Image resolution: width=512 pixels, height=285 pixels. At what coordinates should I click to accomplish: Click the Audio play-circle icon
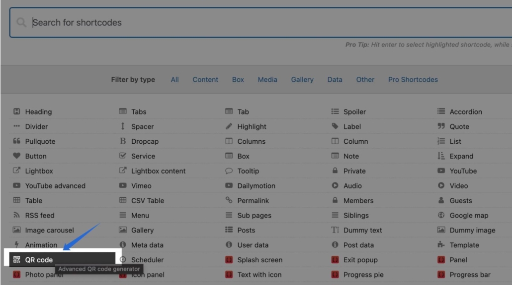pyautogui.click(x=335, y=185)
